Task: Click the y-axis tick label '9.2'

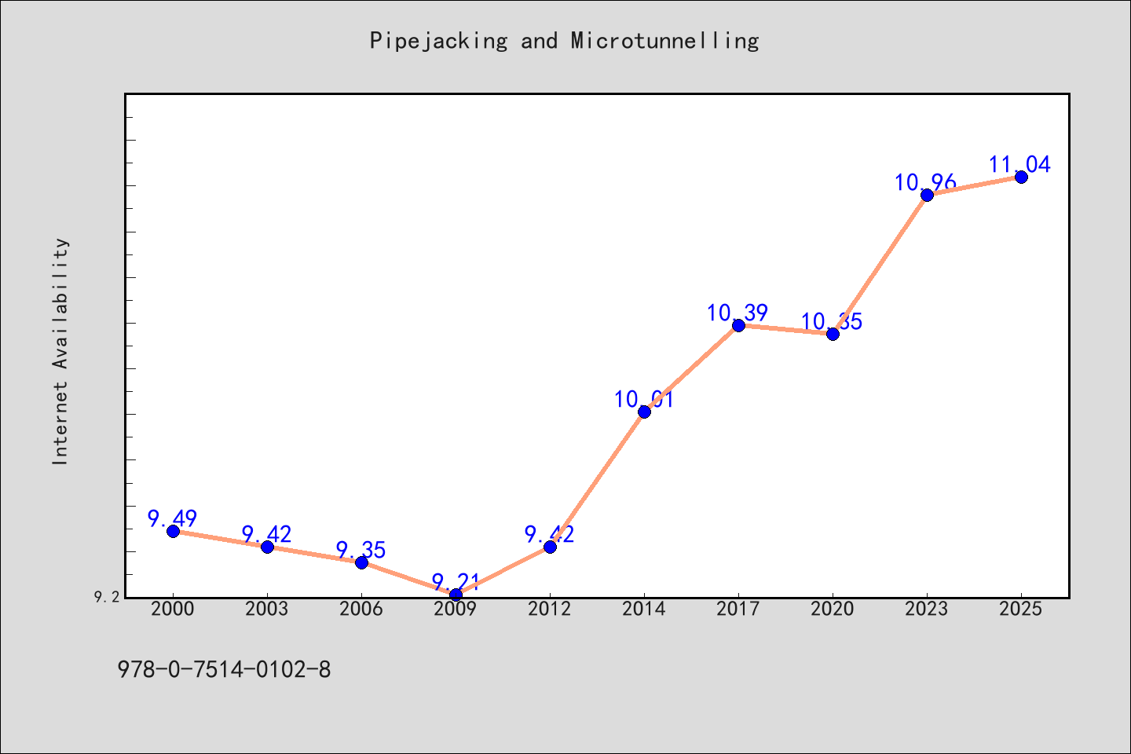Action: [x=108, y=597]
